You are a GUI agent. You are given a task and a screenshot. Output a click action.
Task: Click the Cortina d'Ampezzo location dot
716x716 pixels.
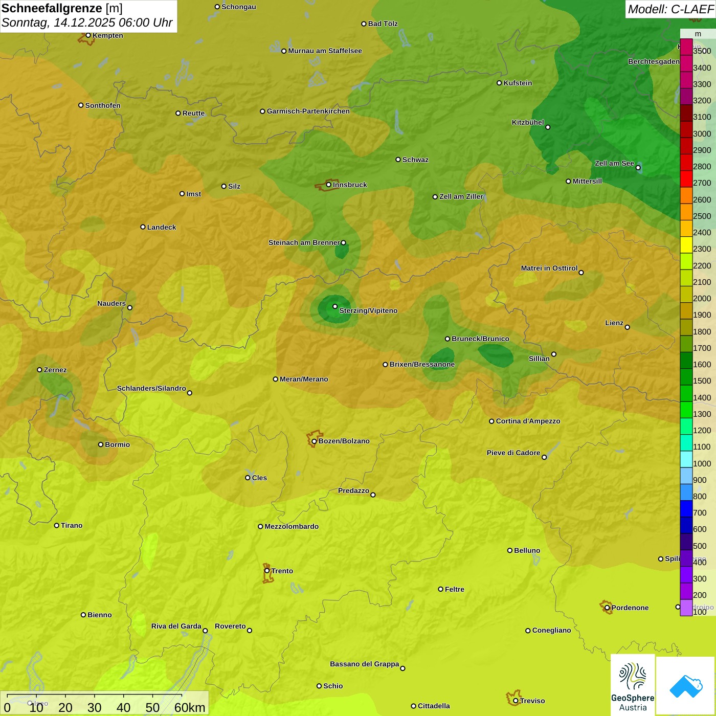point(491,421)
